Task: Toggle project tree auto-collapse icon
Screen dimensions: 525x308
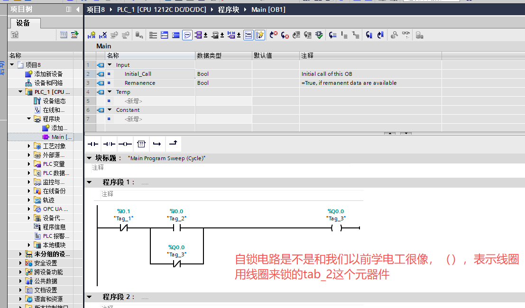Action: pos(69,9)
